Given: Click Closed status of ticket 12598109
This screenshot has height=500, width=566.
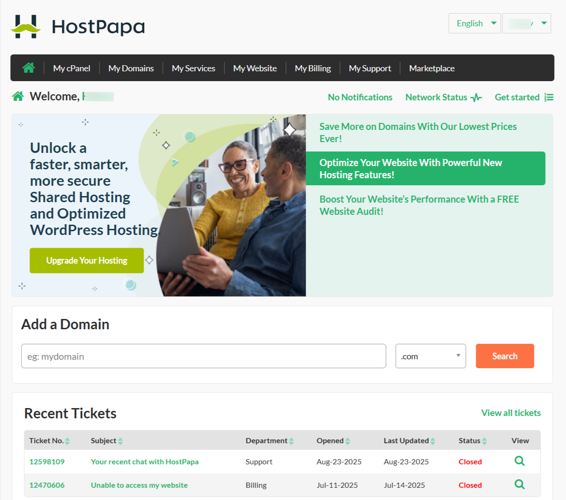Looking at the screenshot, I should click(470, 462).
